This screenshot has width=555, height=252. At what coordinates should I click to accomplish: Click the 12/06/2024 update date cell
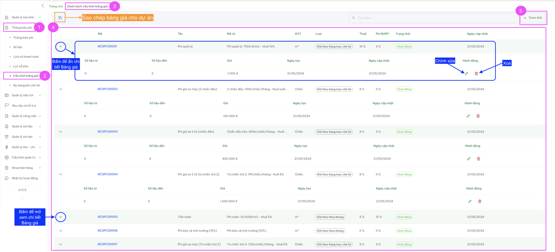coord(476,217)
